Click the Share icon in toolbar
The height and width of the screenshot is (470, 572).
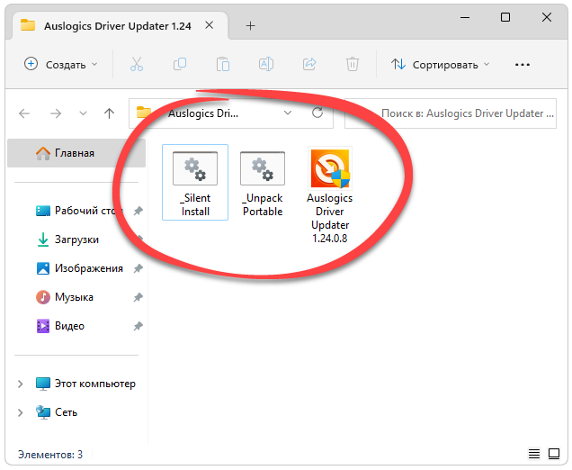pos(309,64)
